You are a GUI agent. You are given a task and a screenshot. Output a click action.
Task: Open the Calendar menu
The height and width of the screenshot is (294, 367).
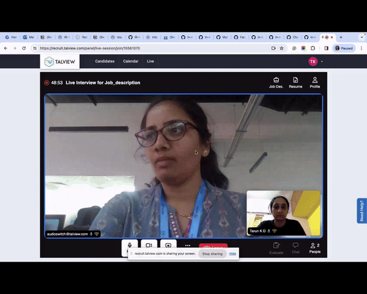pyautogui.click(x=131, y=61)
